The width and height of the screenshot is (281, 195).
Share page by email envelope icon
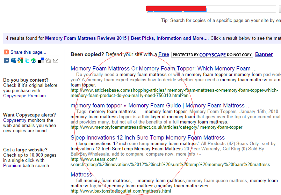coord(56,61)
